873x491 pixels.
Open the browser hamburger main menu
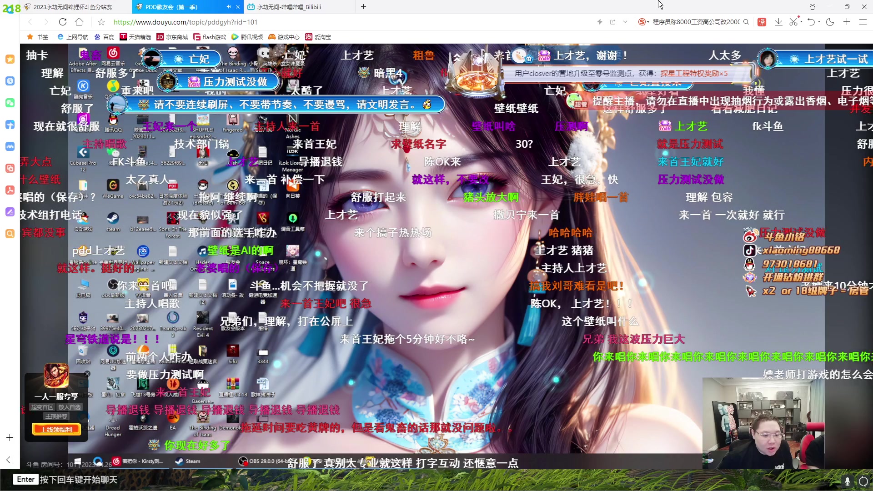[863, 22]
